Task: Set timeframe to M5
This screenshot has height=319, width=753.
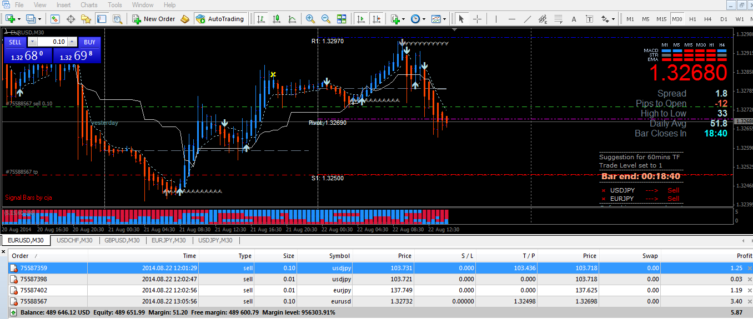Action: tap(646, 19)
